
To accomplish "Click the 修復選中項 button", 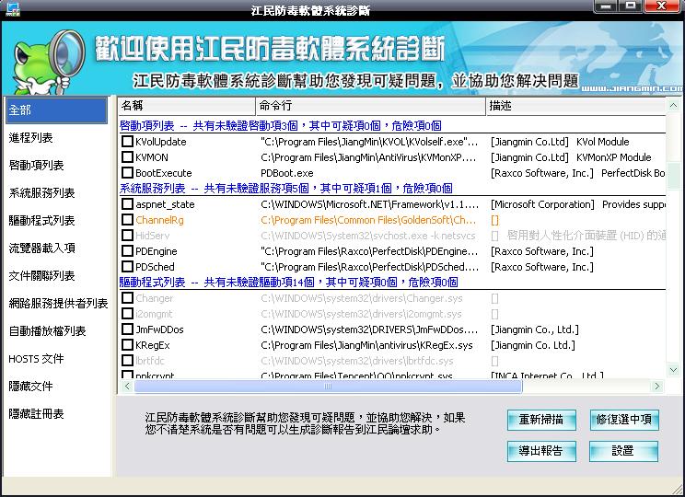I will 624,420.
